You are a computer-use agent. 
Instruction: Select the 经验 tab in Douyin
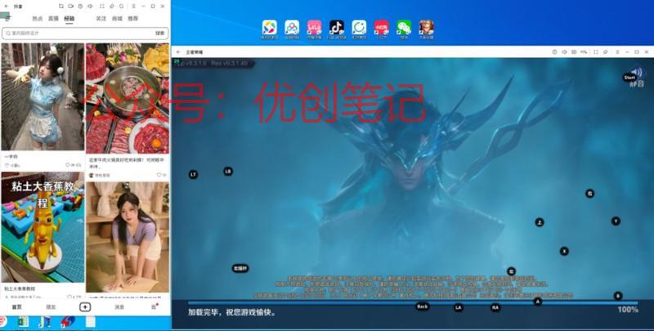click(69, 19)
